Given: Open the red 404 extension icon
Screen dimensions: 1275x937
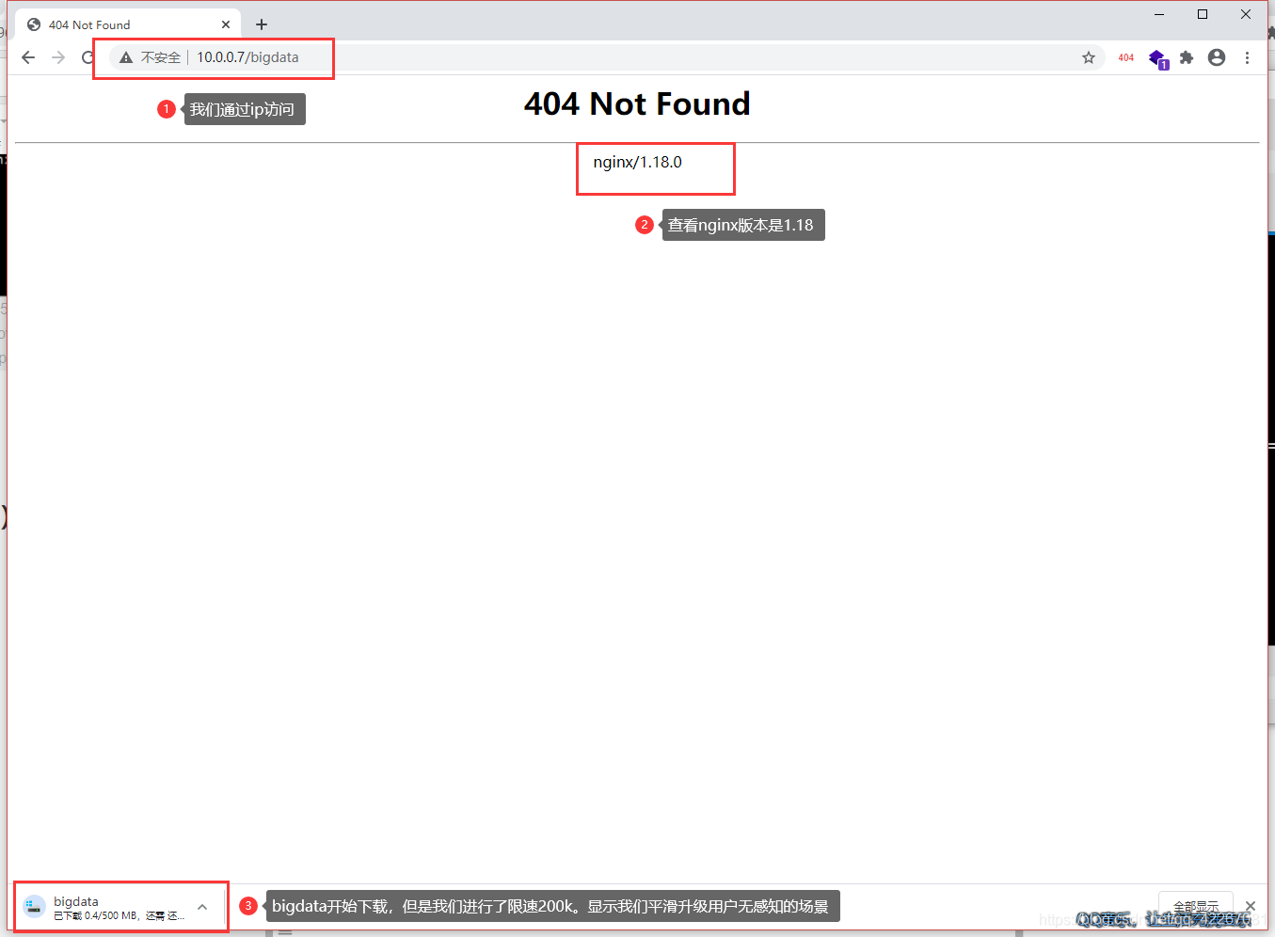Looking at the screenshot, I should pos(1126,57).
